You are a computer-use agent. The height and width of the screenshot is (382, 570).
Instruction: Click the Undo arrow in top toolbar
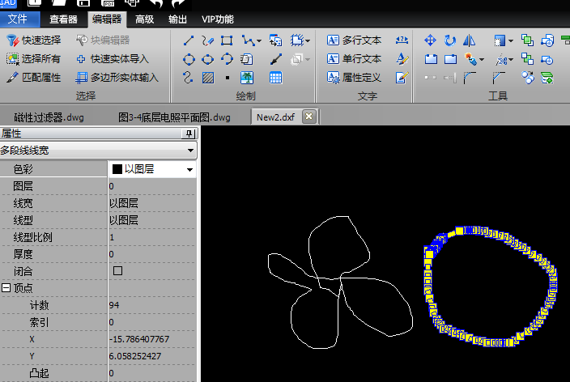point(156,3)
